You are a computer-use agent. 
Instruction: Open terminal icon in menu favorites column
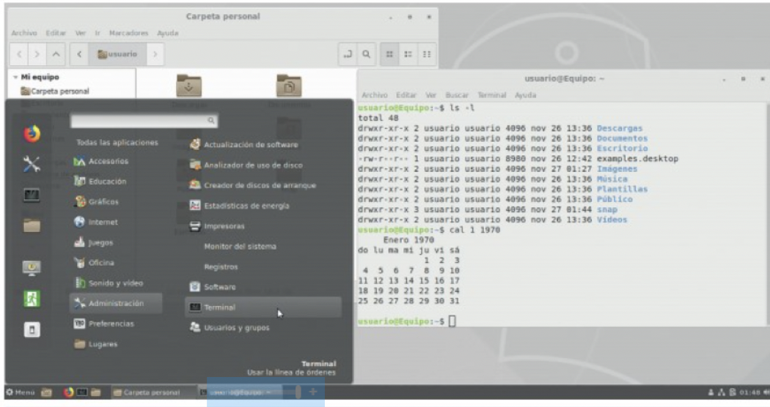[x=32, y=195]
